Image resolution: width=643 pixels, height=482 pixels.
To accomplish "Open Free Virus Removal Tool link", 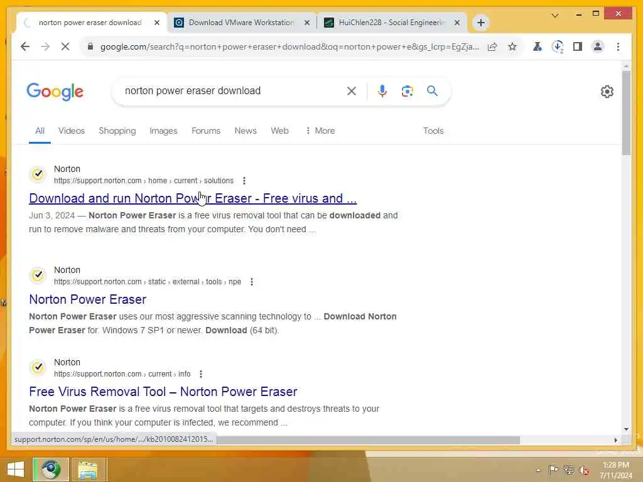I will point(163,392).
